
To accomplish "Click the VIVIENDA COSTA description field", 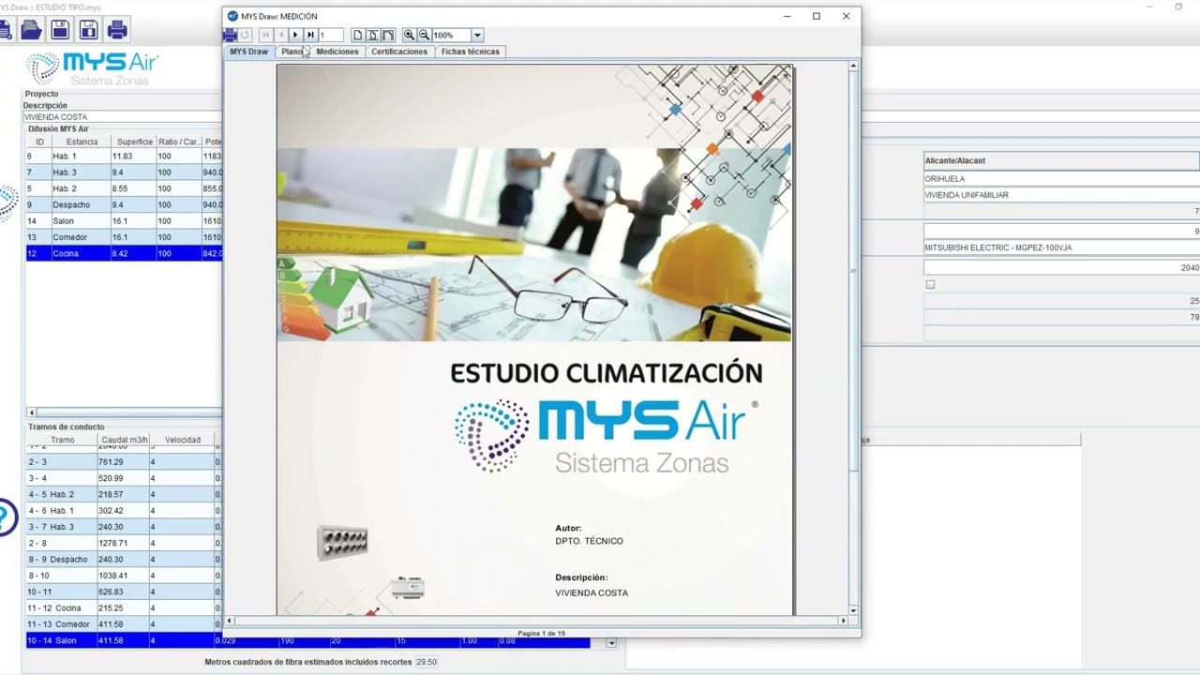I will pos(122,117).
